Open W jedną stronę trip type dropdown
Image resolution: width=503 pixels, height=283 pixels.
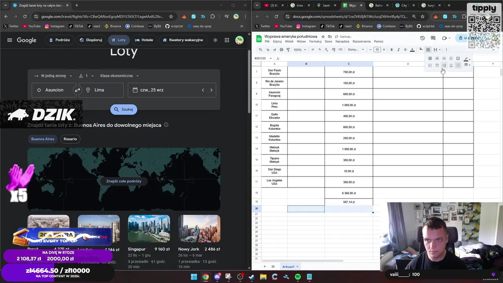click(53, 76)
